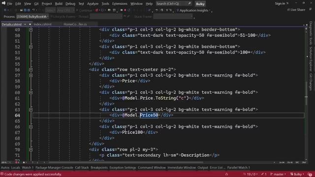Collapse the row text-center div at line 56

click(x=31, y=70)
